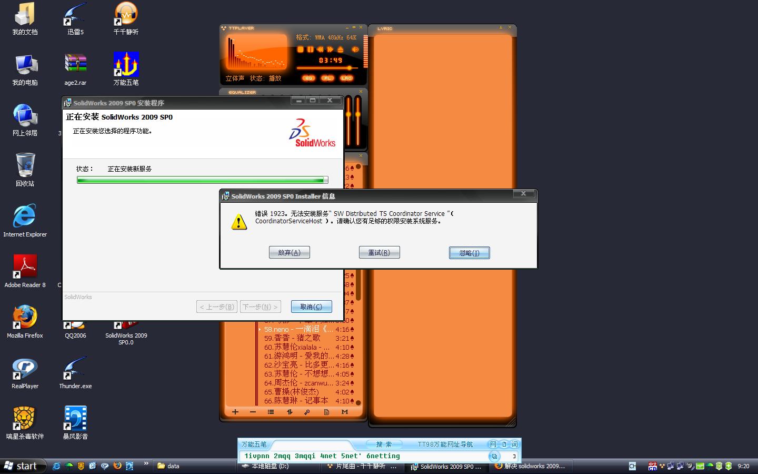This screenshot has width=758, height=474.
Task: Click the system tray clock 9:20
Action: pyautogui.click(x=743, y=466)
